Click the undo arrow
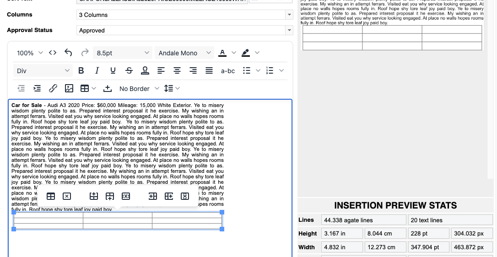The image size is (497, 257). tap(68, 53)
